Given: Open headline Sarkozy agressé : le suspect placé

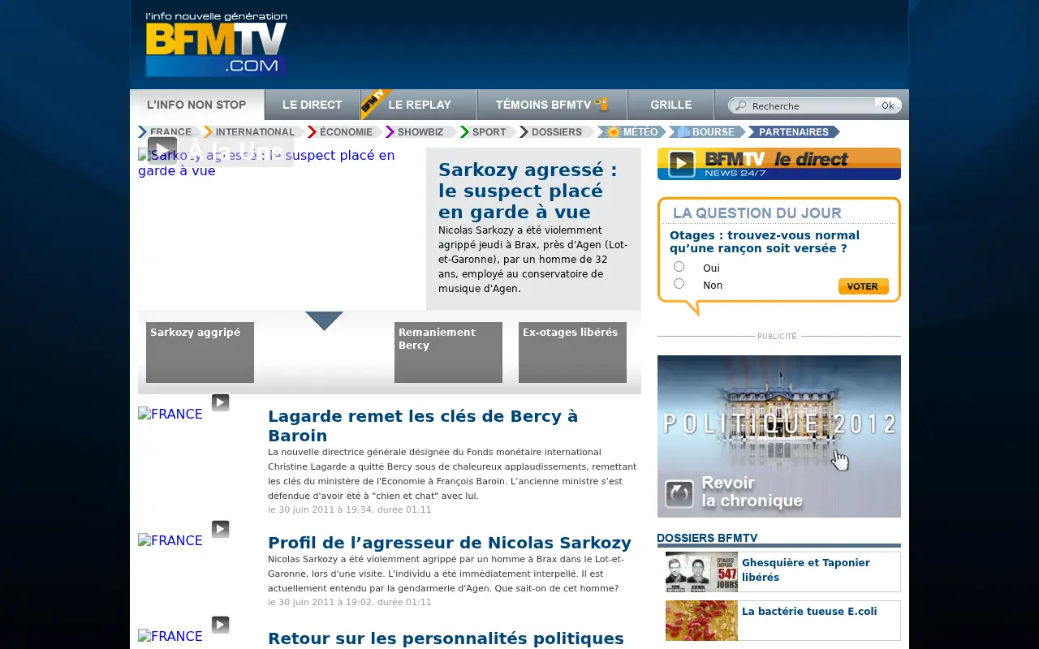Looking at the screenshot, I should 528,191.
